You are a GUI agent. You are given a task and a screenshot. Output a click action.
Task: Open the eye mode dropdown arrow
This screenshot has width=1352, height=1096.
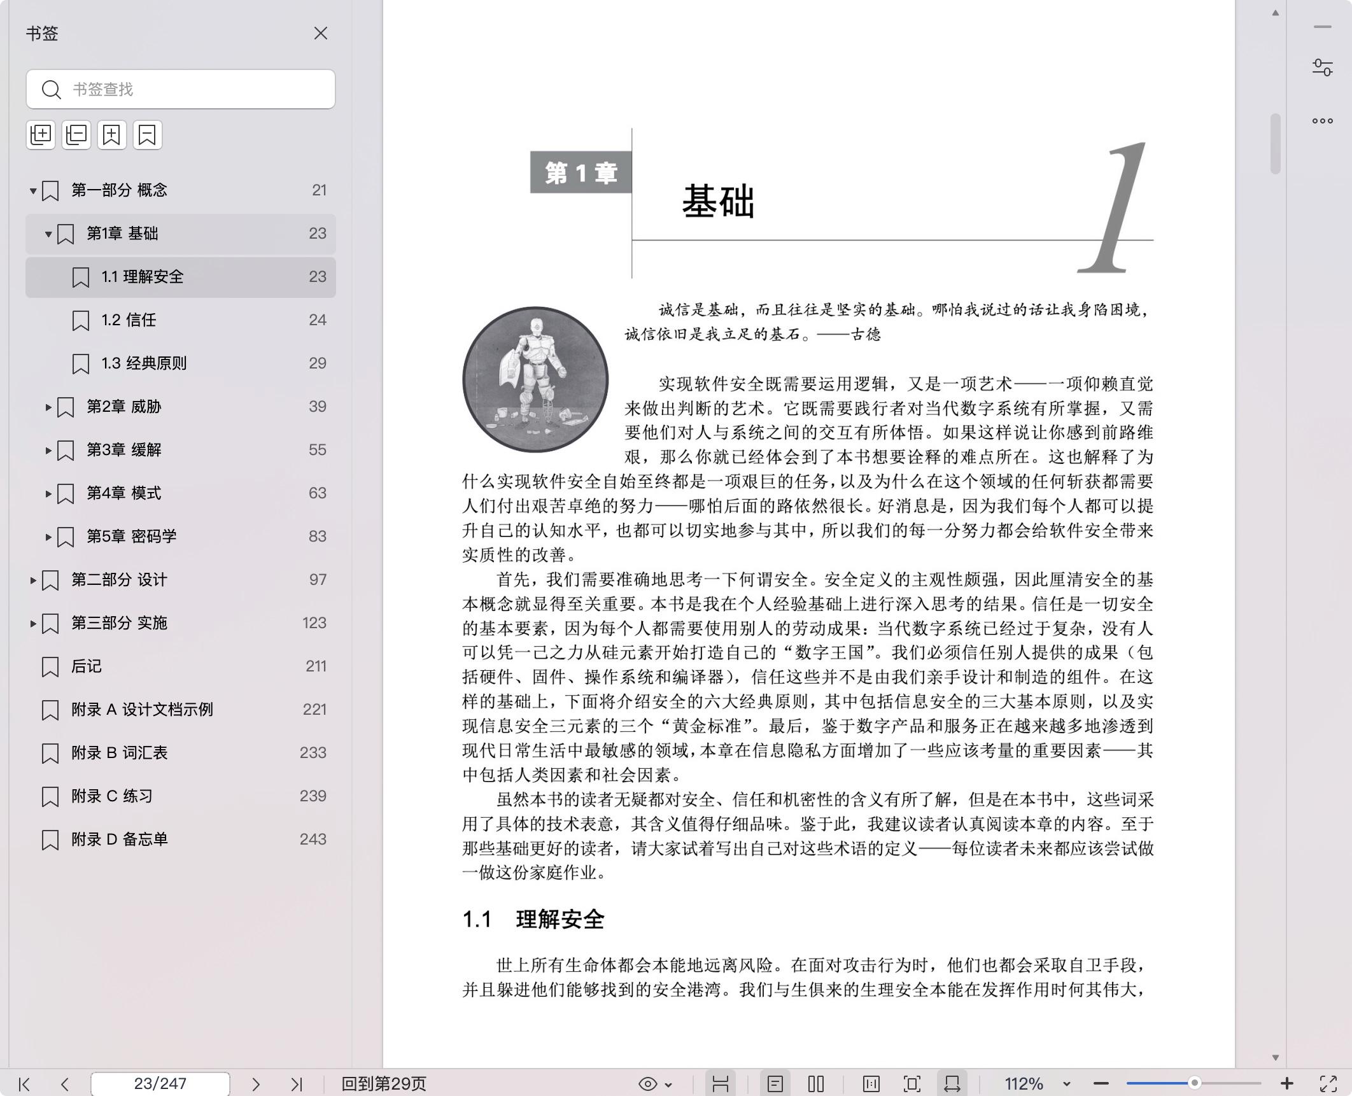[668, 1085]
